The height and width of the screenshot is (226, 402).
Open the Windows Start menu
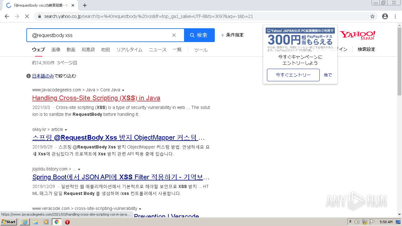tap(9, 222)
